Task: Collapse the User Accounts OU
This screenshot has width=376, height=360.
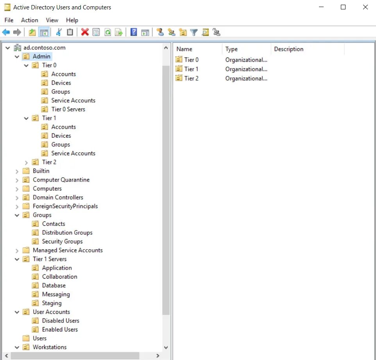Action: (17, 312)
